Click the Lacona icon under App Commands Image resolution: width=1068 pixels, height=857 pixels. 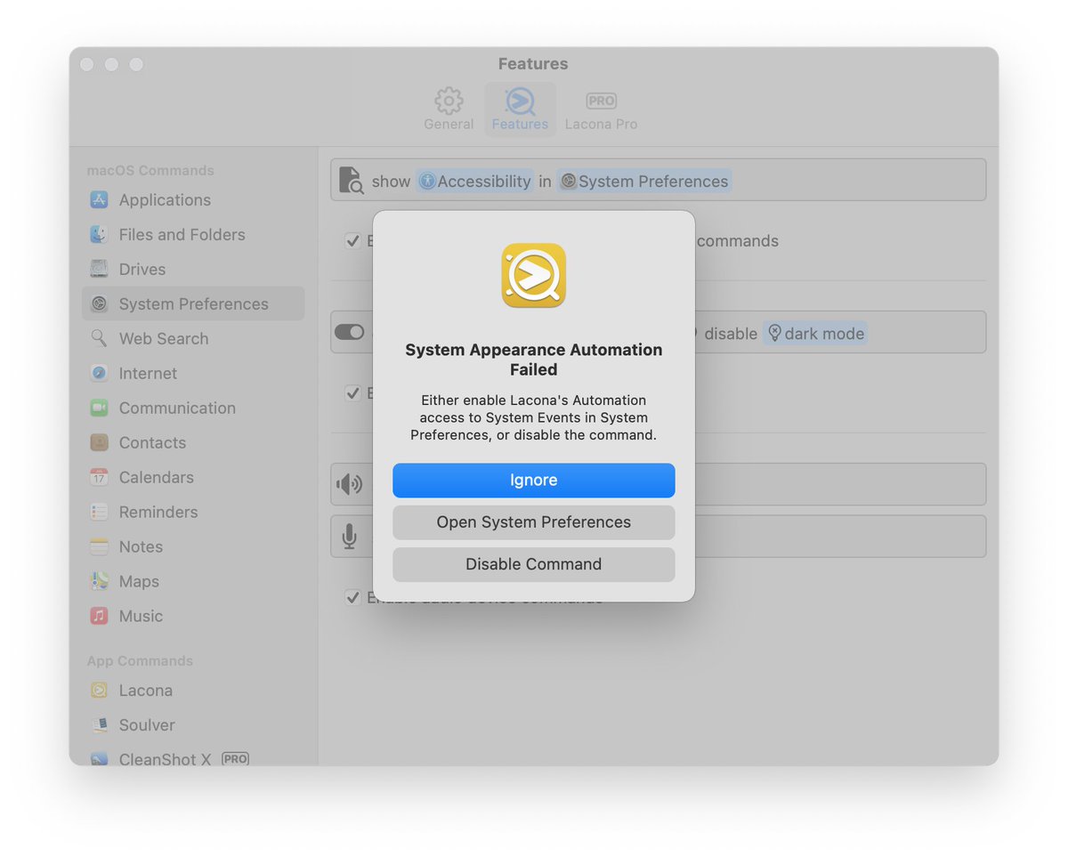coord(99,691)
